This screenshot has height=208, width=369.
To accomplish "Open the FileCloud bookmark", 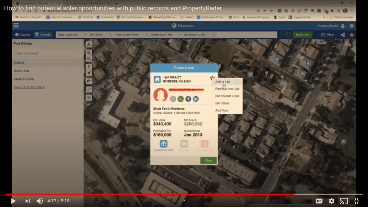I will point(85,17).
